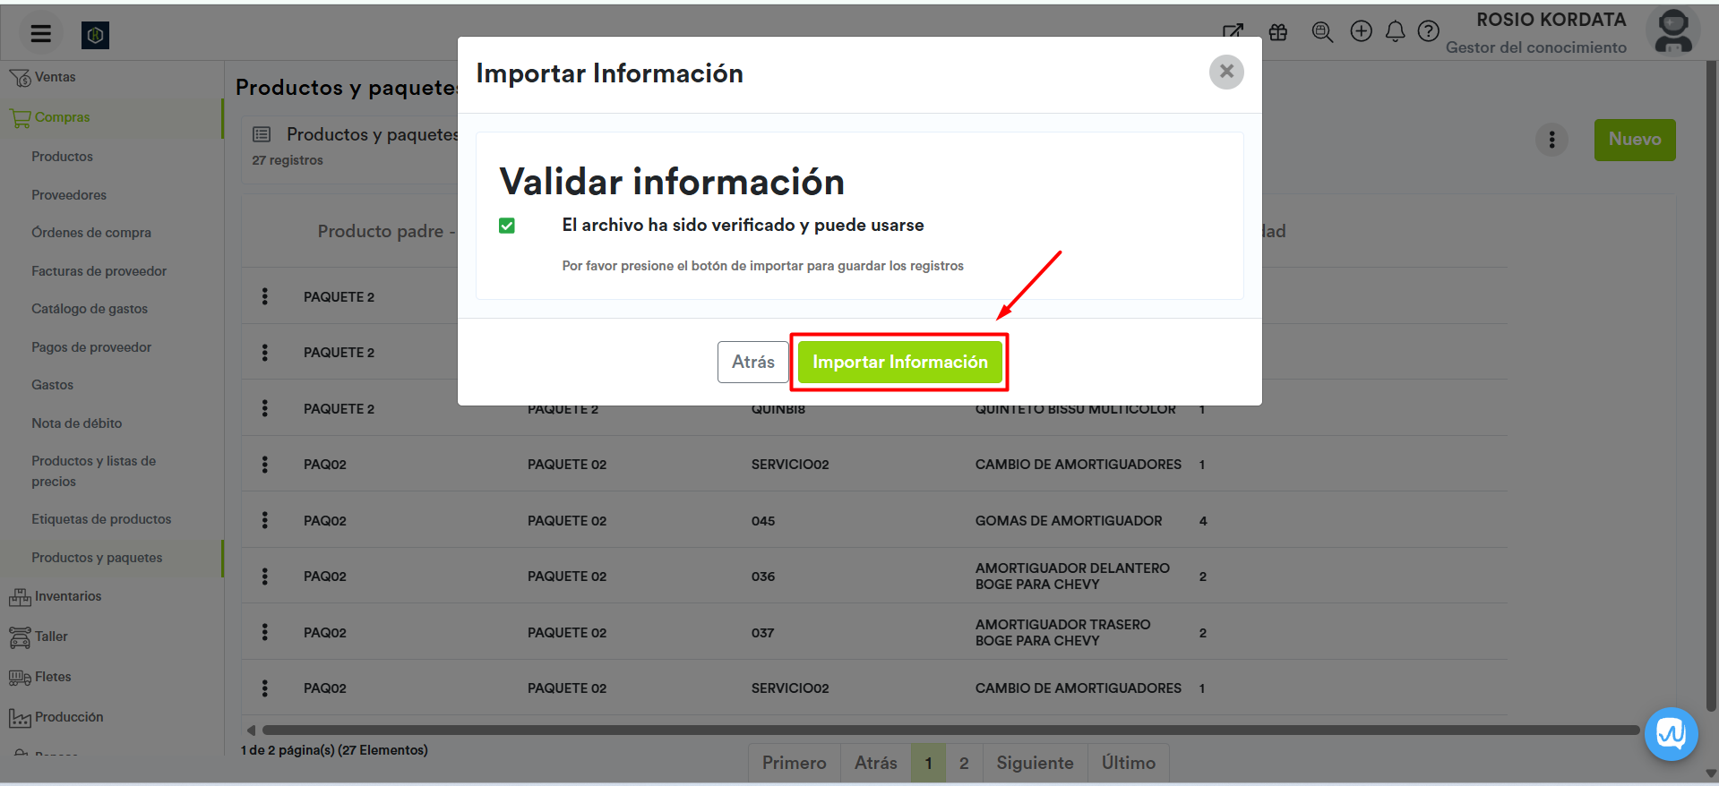Open the notifications bell
The image size is (1719, 786).
click(1395, 32)
